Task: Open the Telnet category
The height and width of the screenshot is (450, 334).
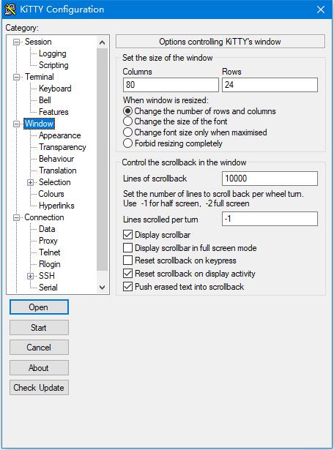Action: tap(50, 252)
